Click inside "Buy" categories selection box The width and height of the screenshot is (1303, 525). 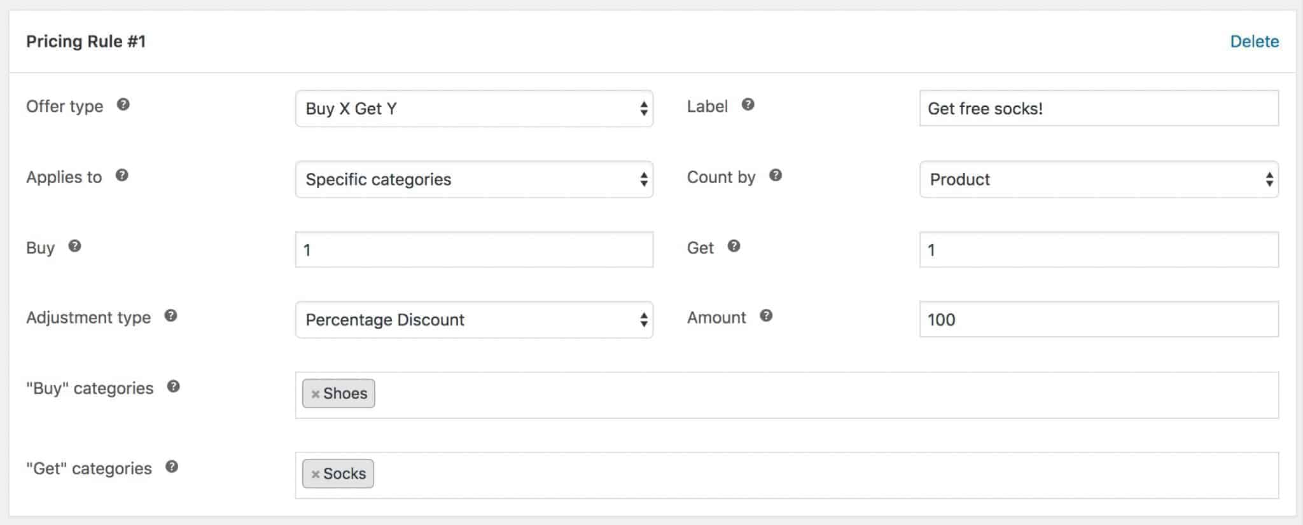[x=787, y=395]
